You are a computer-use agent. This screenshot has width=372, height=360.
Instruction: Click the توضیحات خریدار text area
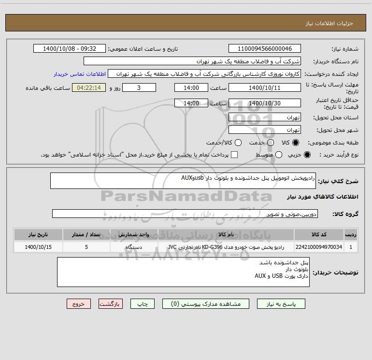tap(183, 272)
